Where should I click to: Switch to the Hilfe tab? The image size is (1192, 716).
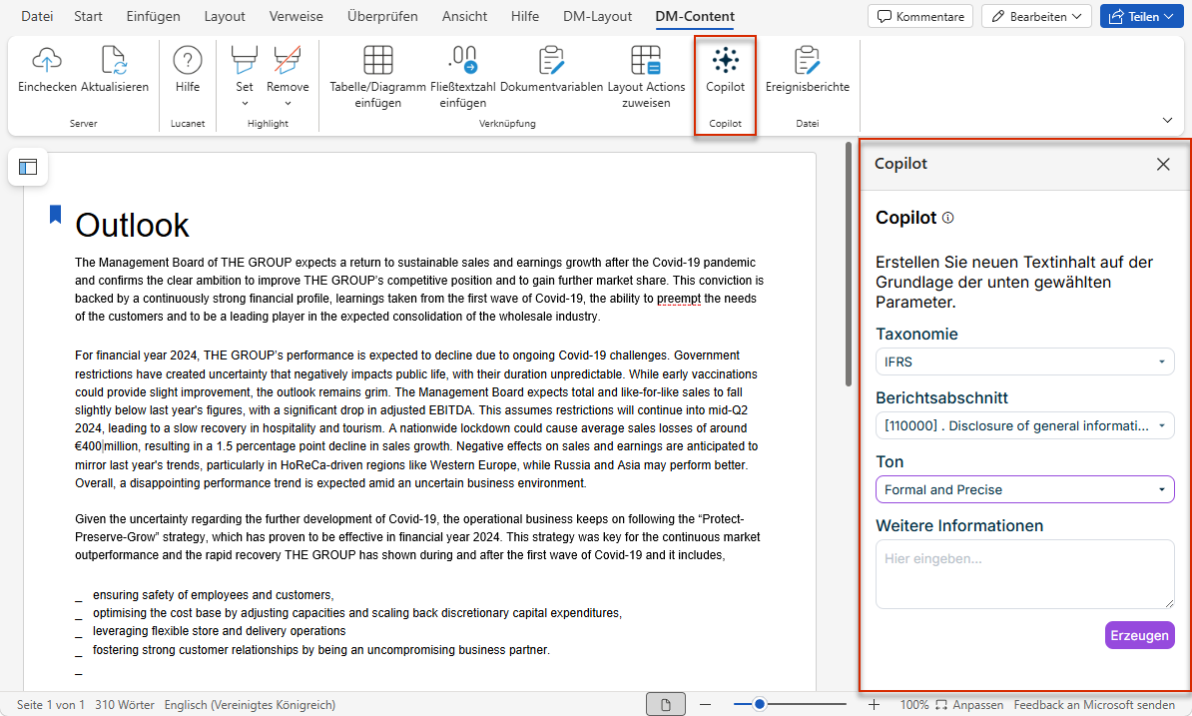[x=525, y=16]
